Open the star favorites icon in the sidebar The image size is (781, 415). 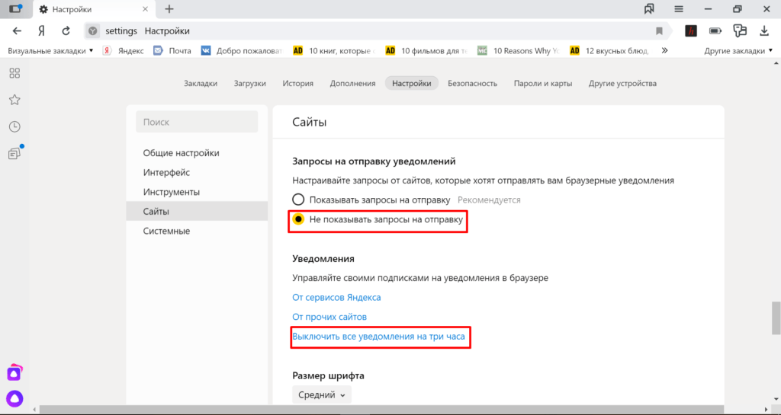click(x=14, y=100)
